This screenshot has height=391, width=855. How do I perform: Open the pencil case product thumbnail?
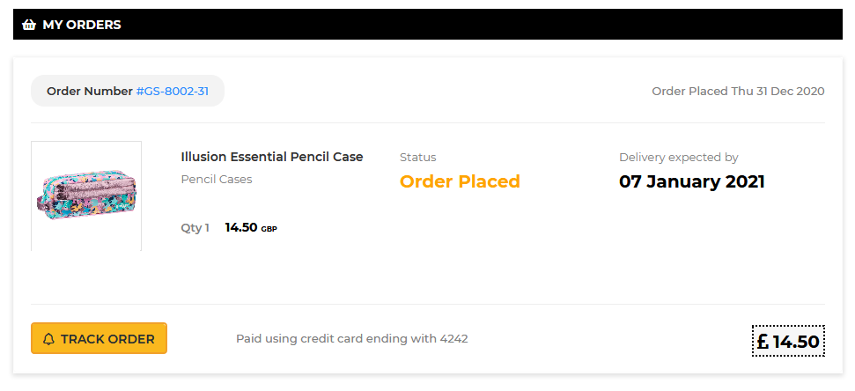pos(86,195)
